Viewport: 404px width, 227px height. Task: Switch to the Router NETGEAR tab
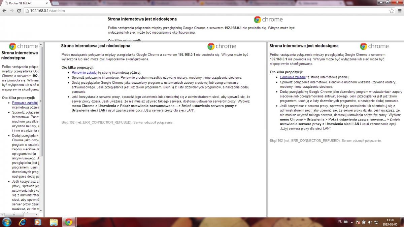point(26,3)
